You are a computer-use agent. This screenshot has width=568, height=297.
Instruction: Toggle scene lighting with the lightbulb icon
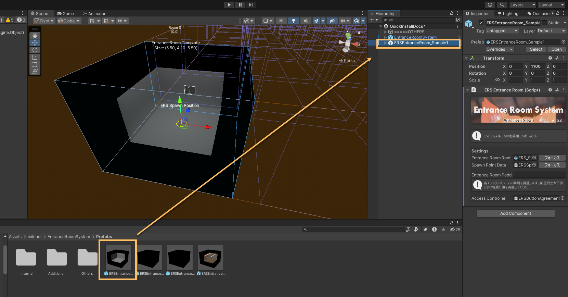[x=293, y=21]
